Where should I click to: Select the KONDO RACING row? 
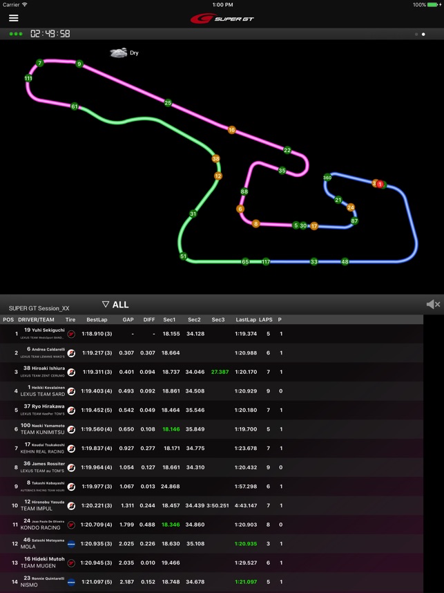tap(211, 525)
